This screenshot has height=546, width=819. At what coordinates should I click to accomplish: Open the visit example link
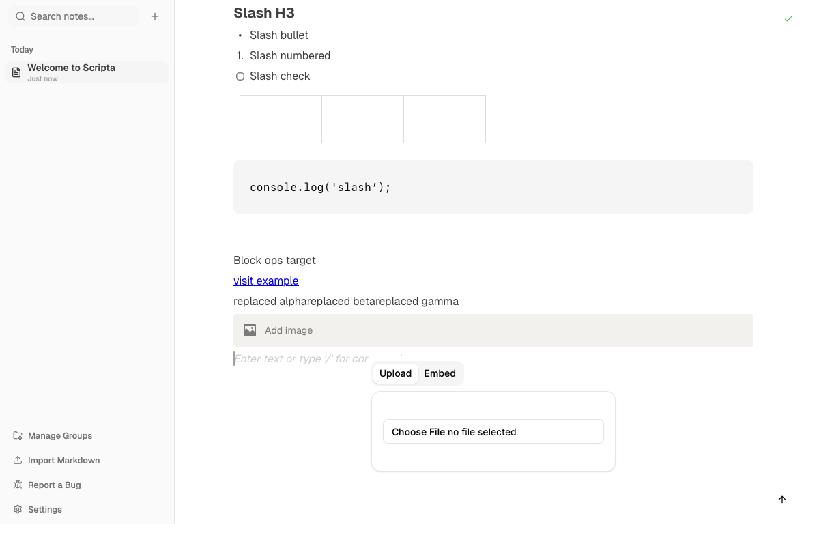pyautogui.click(x=265, y=281)
